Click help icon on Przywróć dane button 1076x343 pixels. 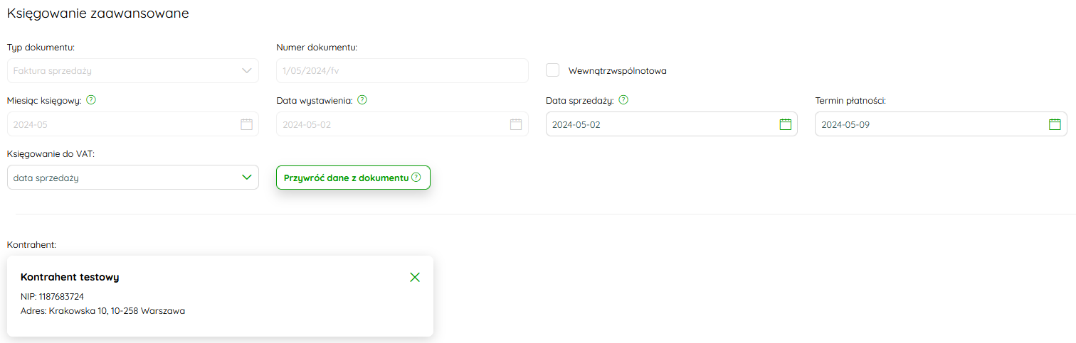point(416,178)
